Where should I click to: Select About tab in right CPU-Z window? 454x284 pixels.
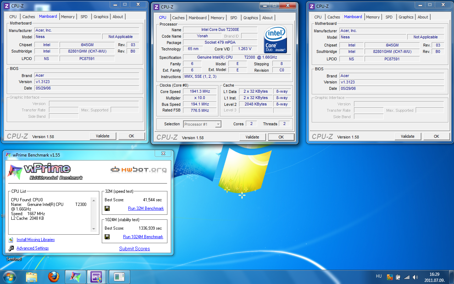pos(423,17)
